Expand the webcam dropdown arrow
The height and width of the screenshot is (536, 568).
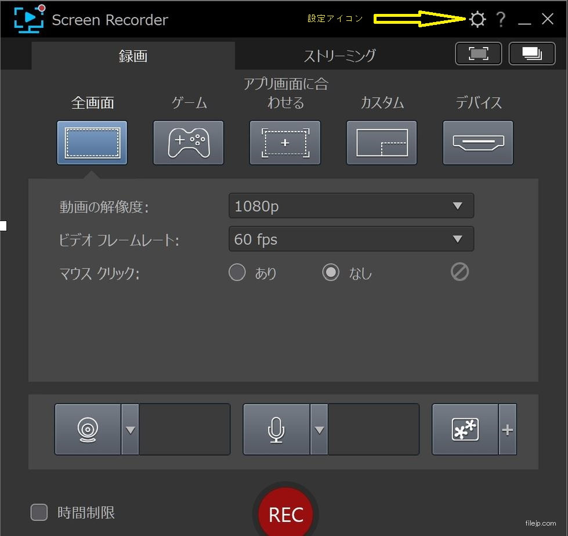[x=131, y=429]
